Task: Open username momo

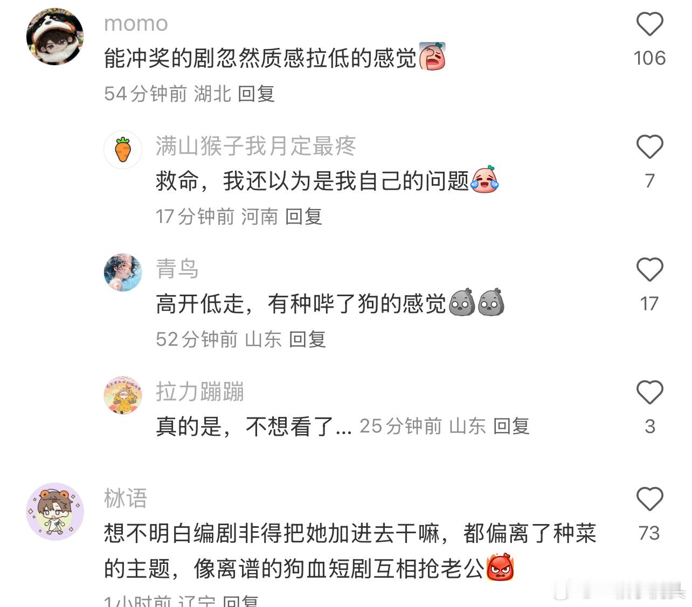Action: (x=136, y=23)
